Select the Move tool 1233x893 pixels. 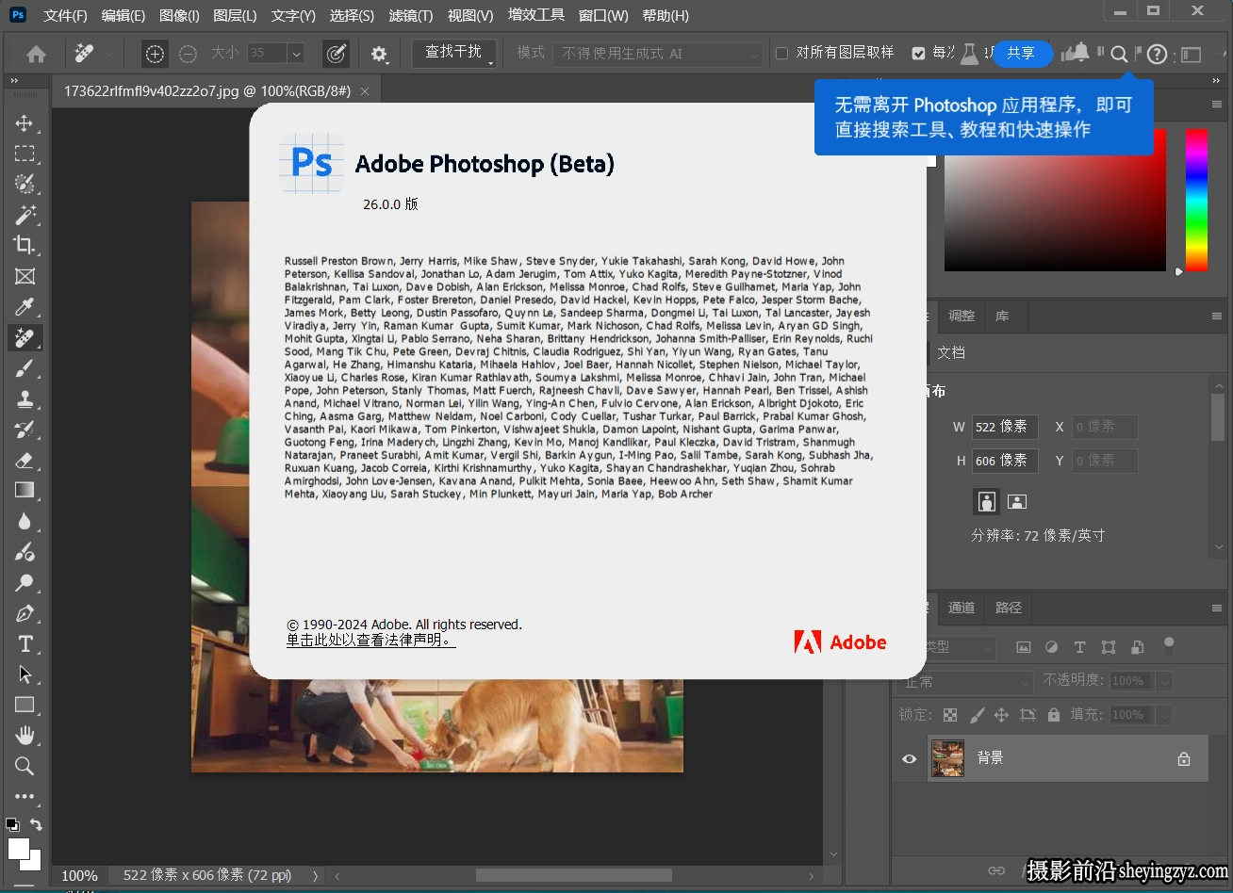click(25, 123)
